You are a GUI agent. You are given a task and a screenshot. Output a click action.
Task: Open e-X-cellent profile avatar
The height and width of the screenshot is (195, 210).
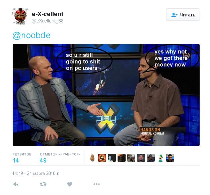[20, 16]
